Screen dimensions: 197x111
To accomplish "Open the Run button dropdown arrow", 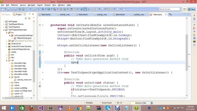I will (51, 9).
